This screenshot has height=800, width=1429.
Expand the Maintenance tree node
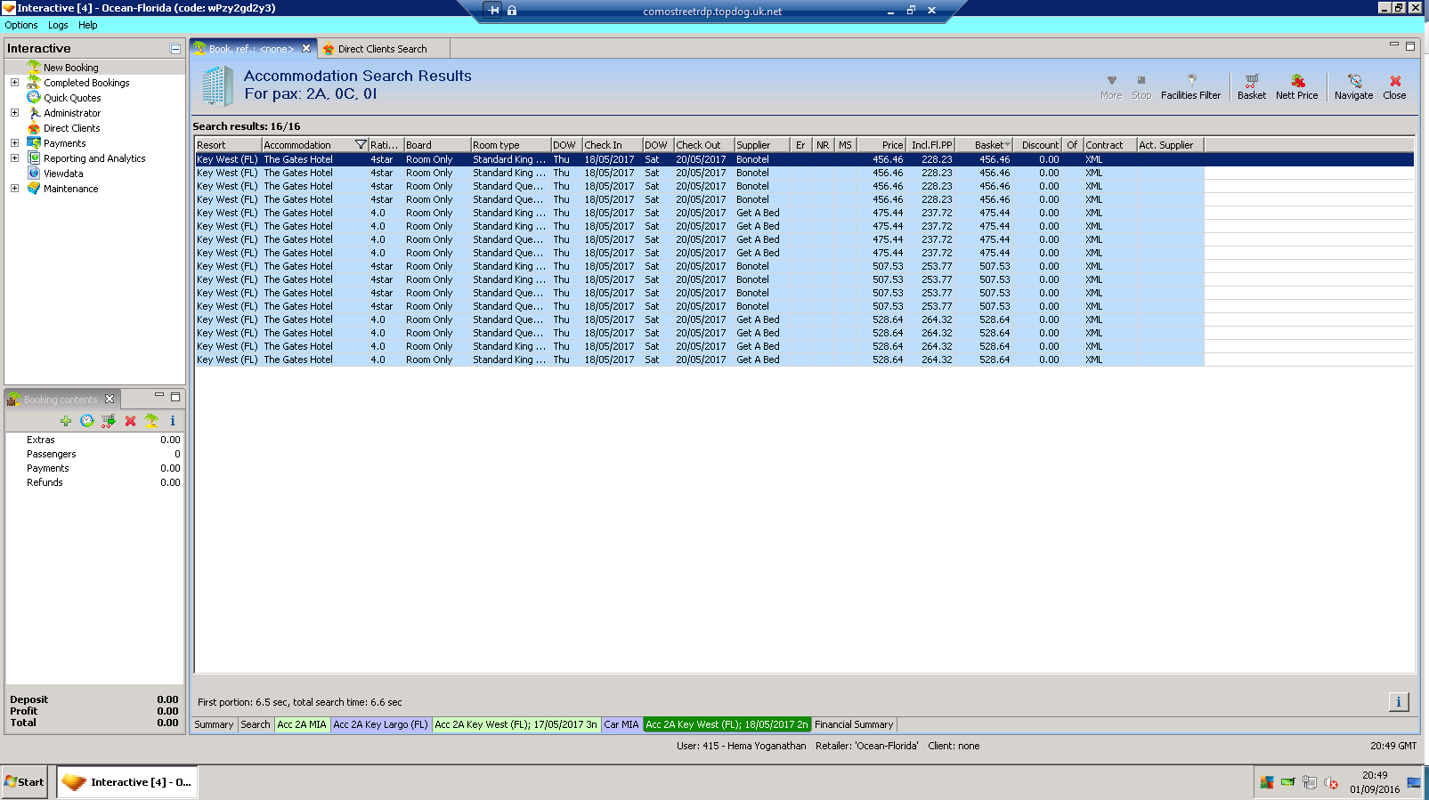[x=14, y=189]
